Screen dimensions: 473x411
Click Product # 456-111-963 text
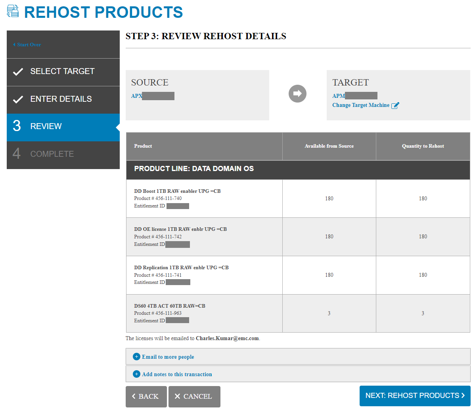click(158, 313)
